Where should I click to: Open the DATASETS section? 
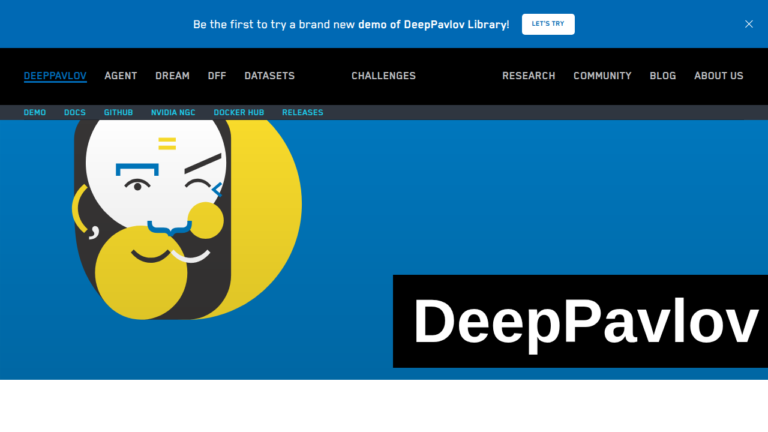(x=269, y=76)
